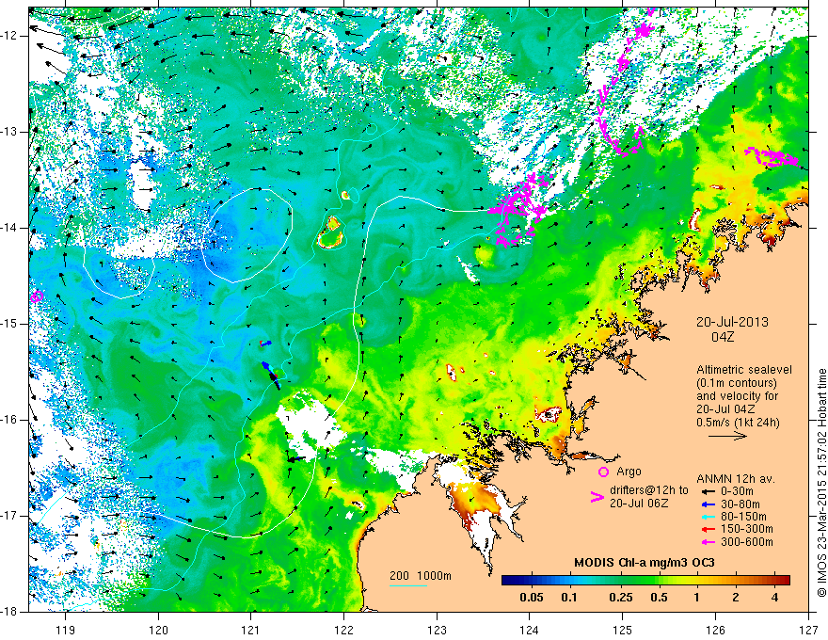Click the black 0-30m arrow legend symbol

(708, 491)
